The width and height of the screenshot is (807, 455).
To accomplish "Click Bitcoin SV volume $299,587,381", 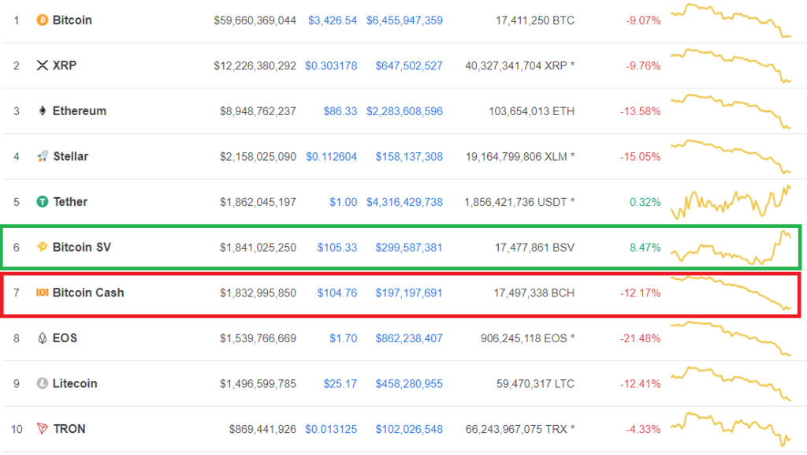I will point(409,248).
